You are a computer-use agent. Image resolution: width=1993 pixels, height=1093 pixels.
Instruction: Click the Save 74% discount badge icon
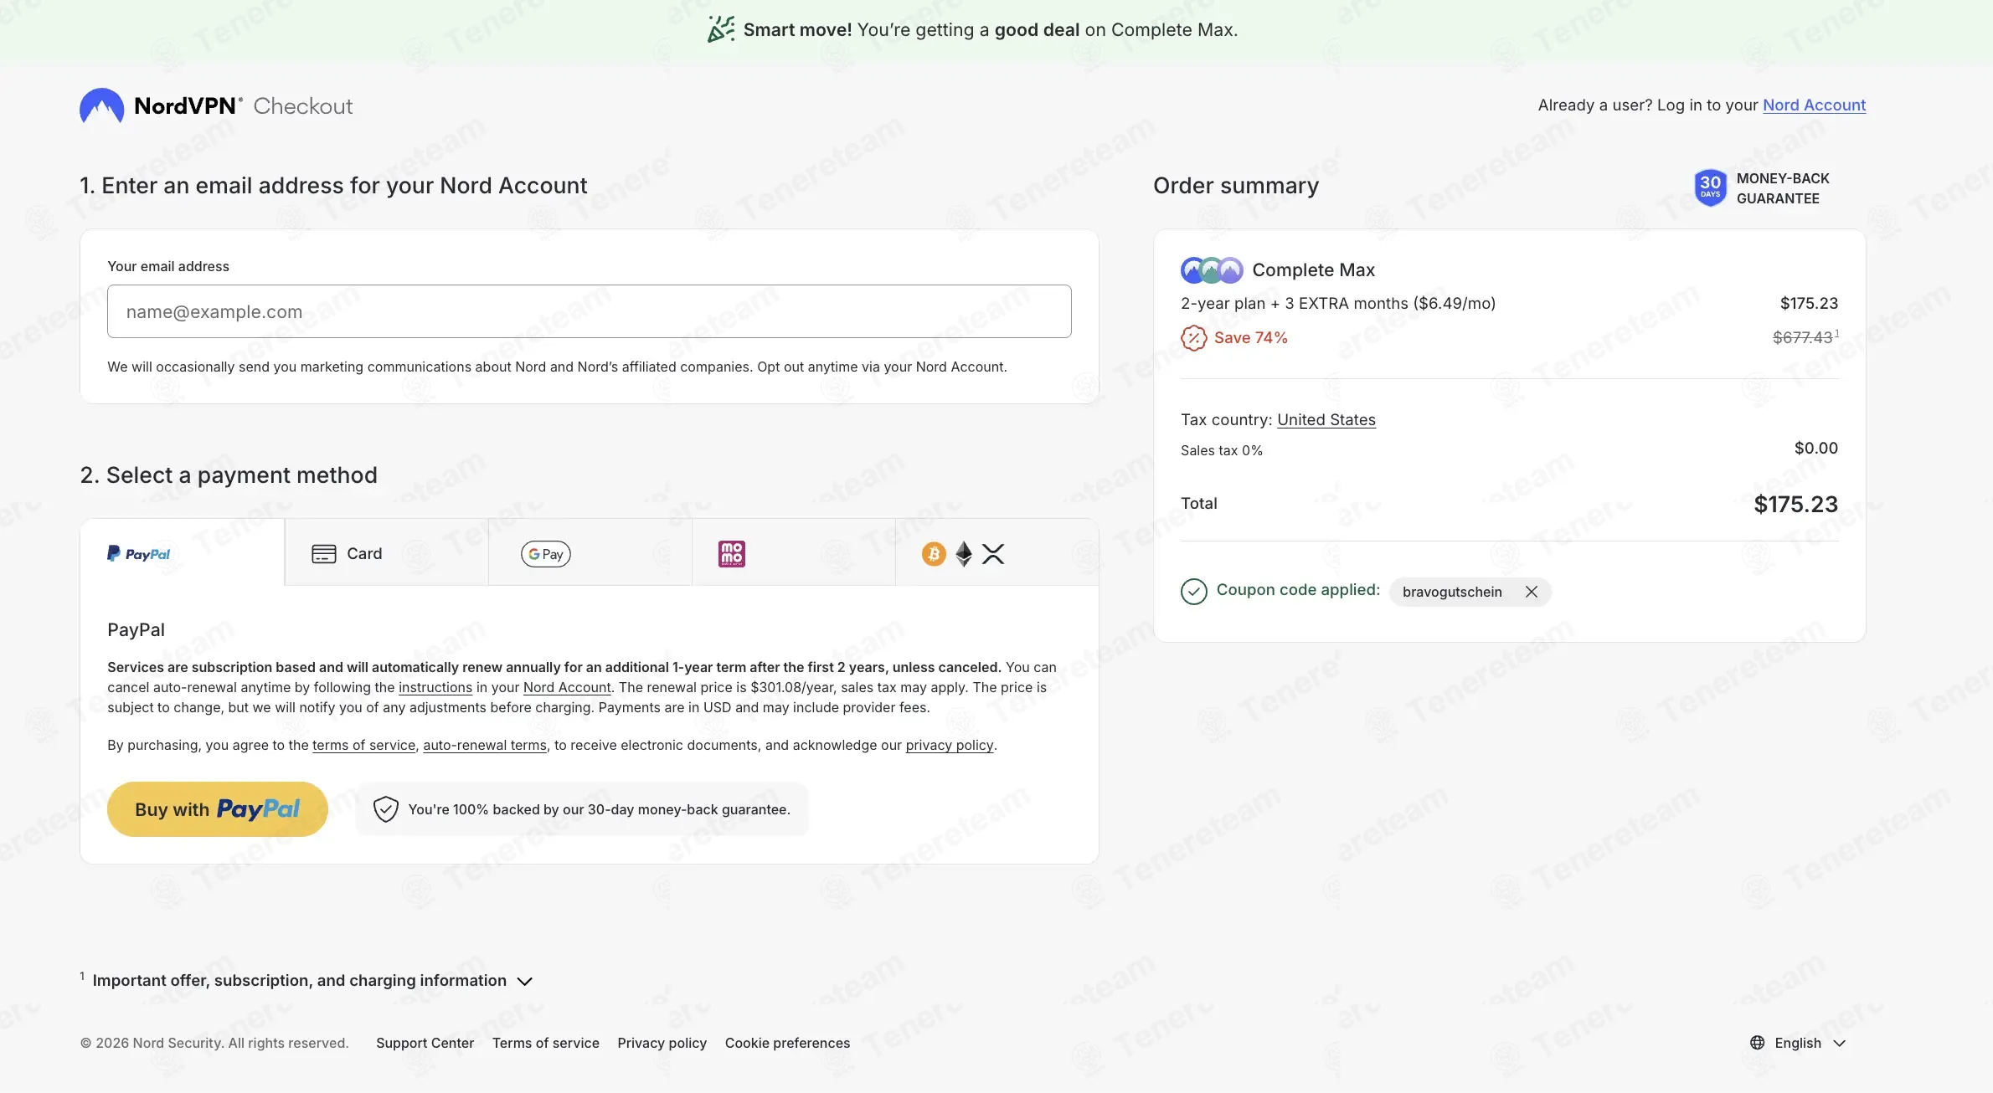point(1193,338)
